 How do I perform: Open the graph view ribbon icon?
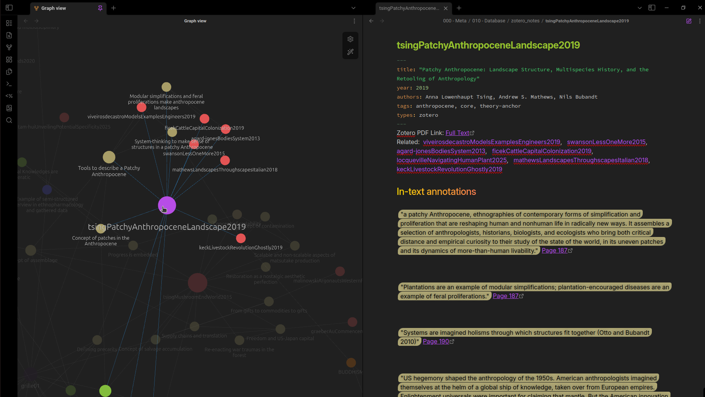point(9,47)
